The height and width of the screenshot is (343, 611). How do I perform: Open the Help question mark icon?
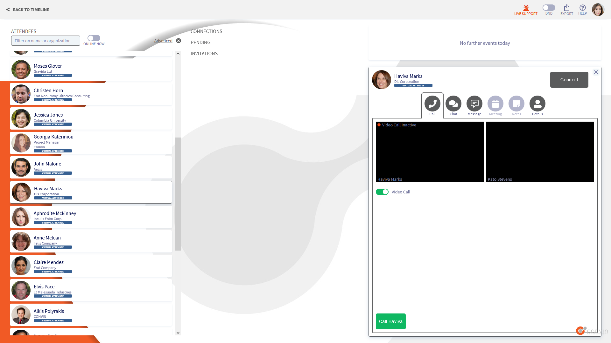pos(582,8)
